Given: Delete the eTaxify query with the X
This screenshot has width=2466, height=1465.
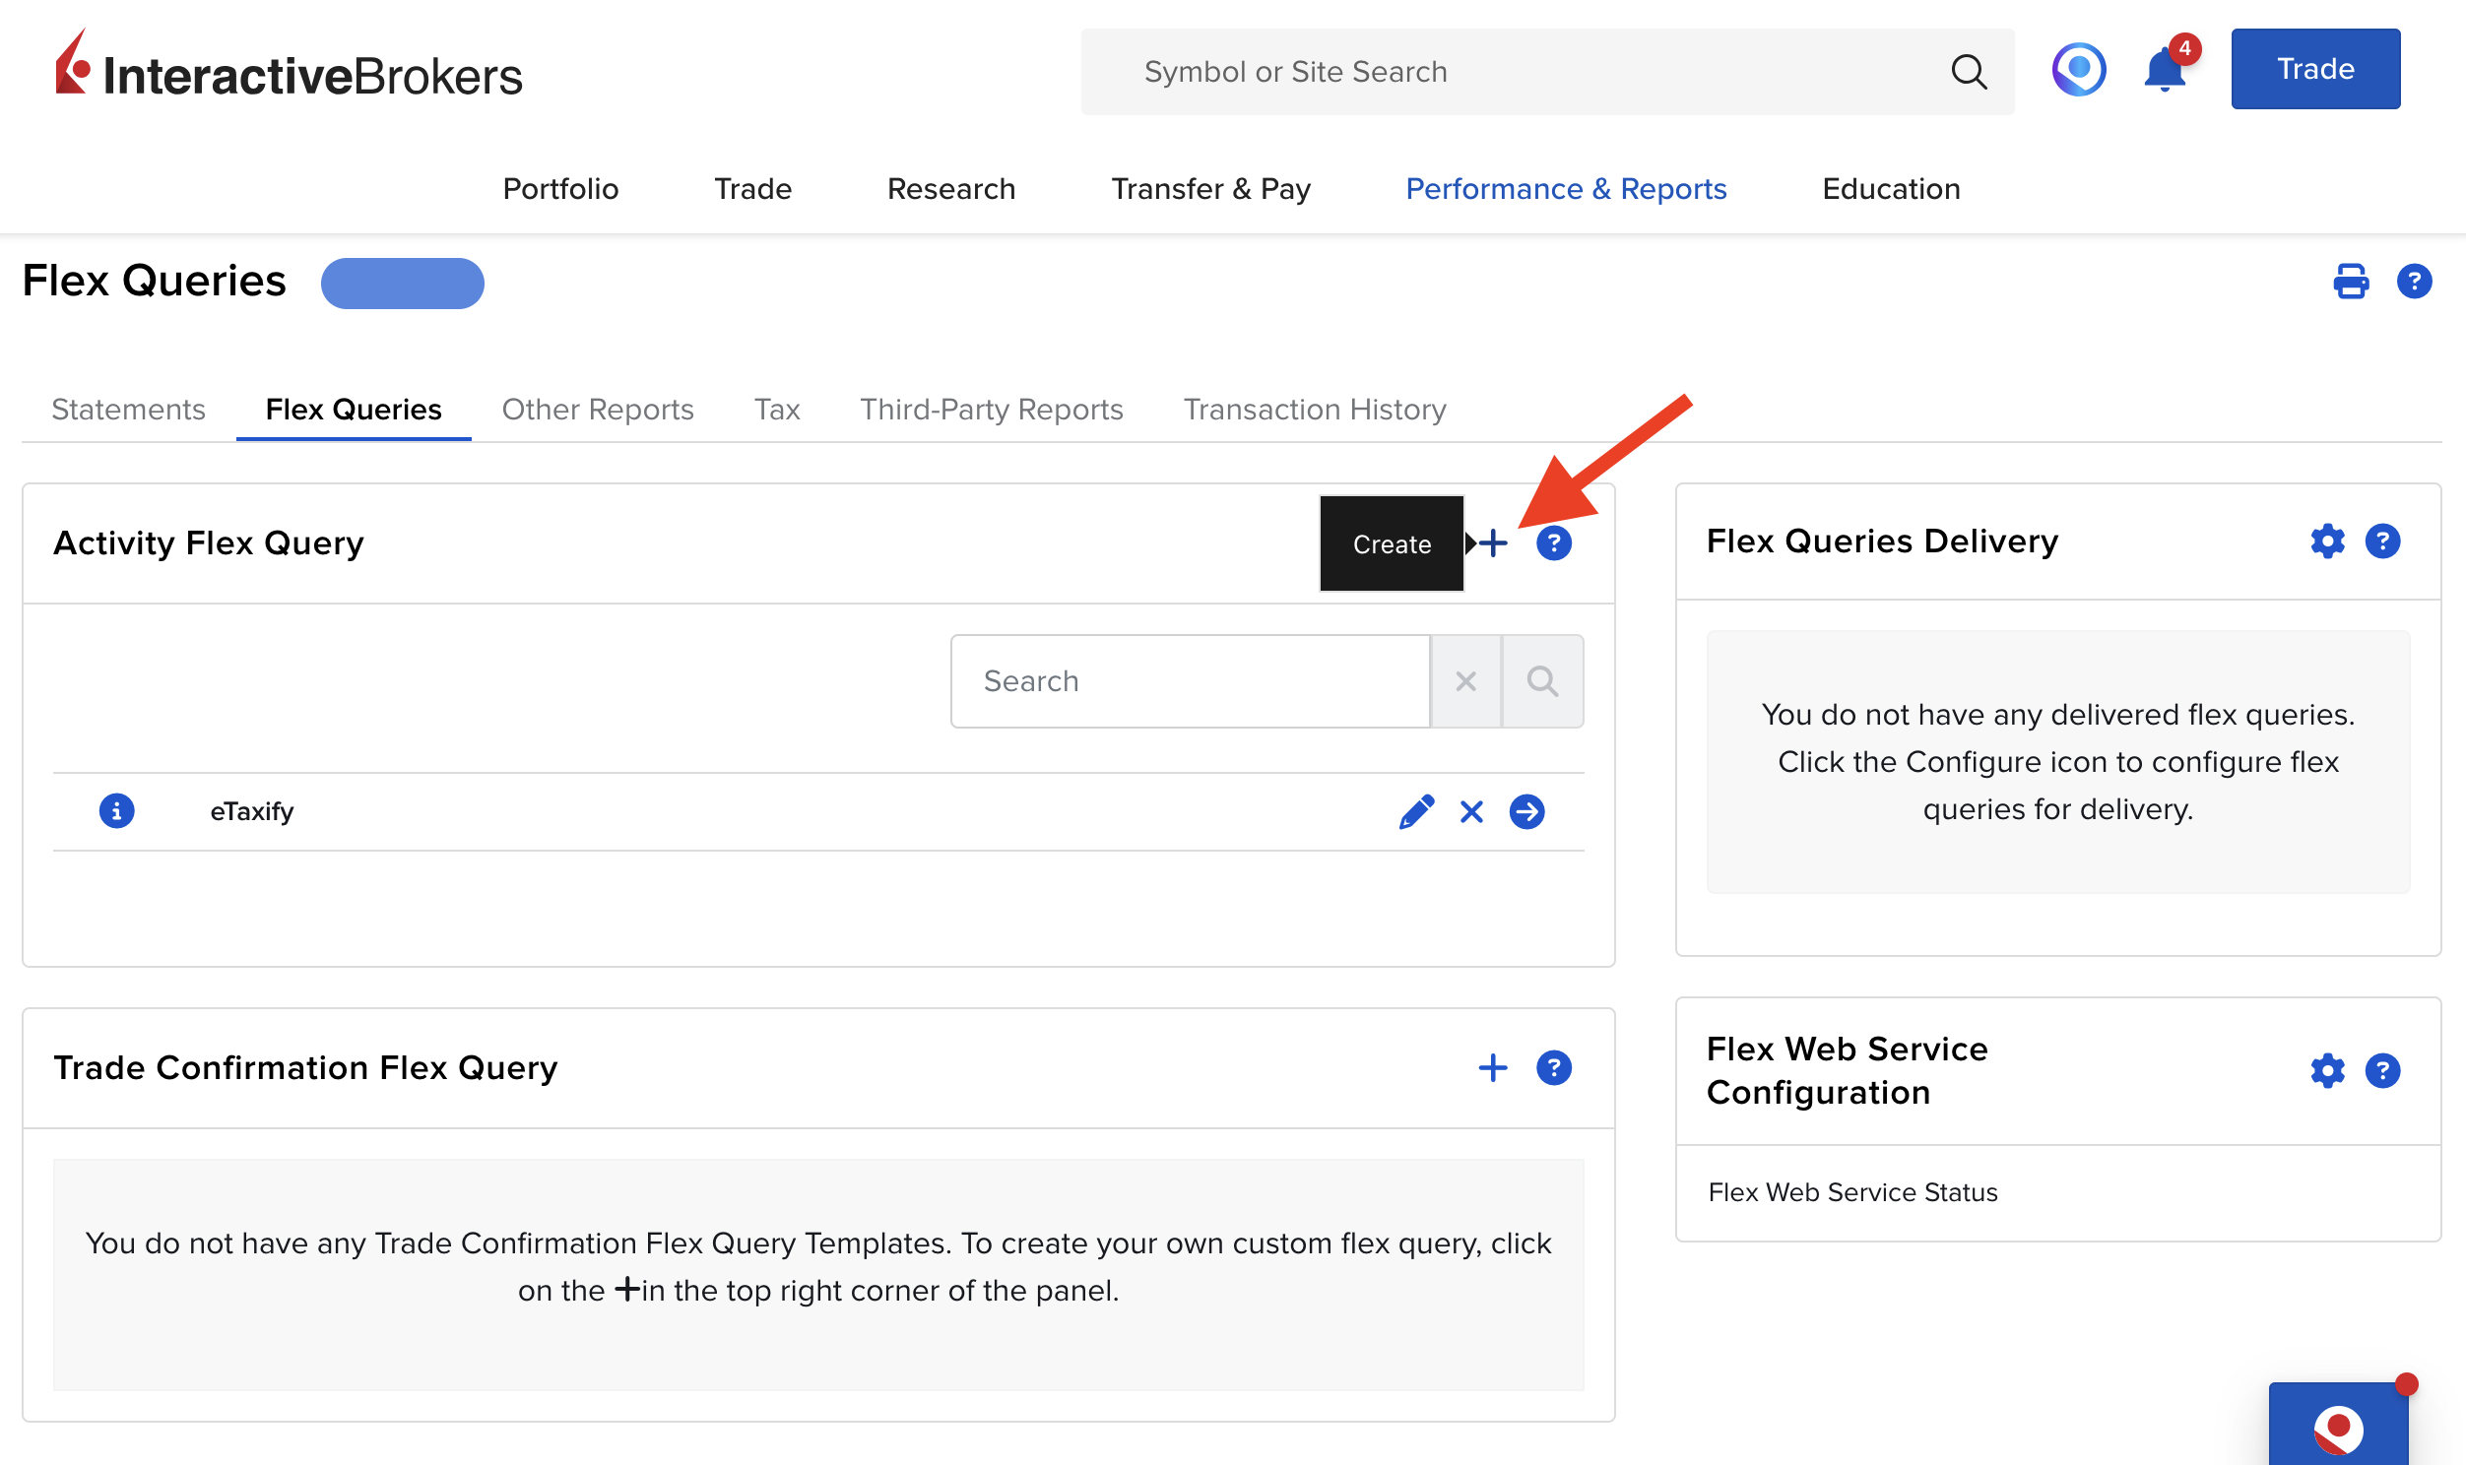Looking at the screenshot, I should pyautogui.click(x=1471, y=811).
